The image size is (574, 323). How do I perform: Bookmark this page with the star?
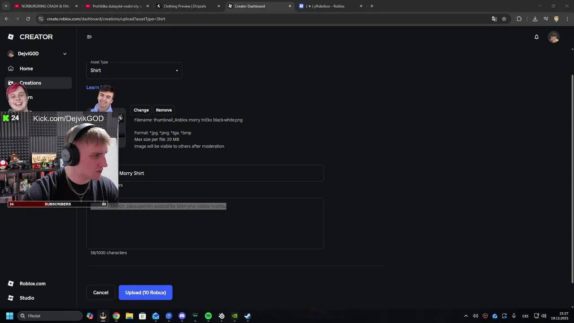504,19
